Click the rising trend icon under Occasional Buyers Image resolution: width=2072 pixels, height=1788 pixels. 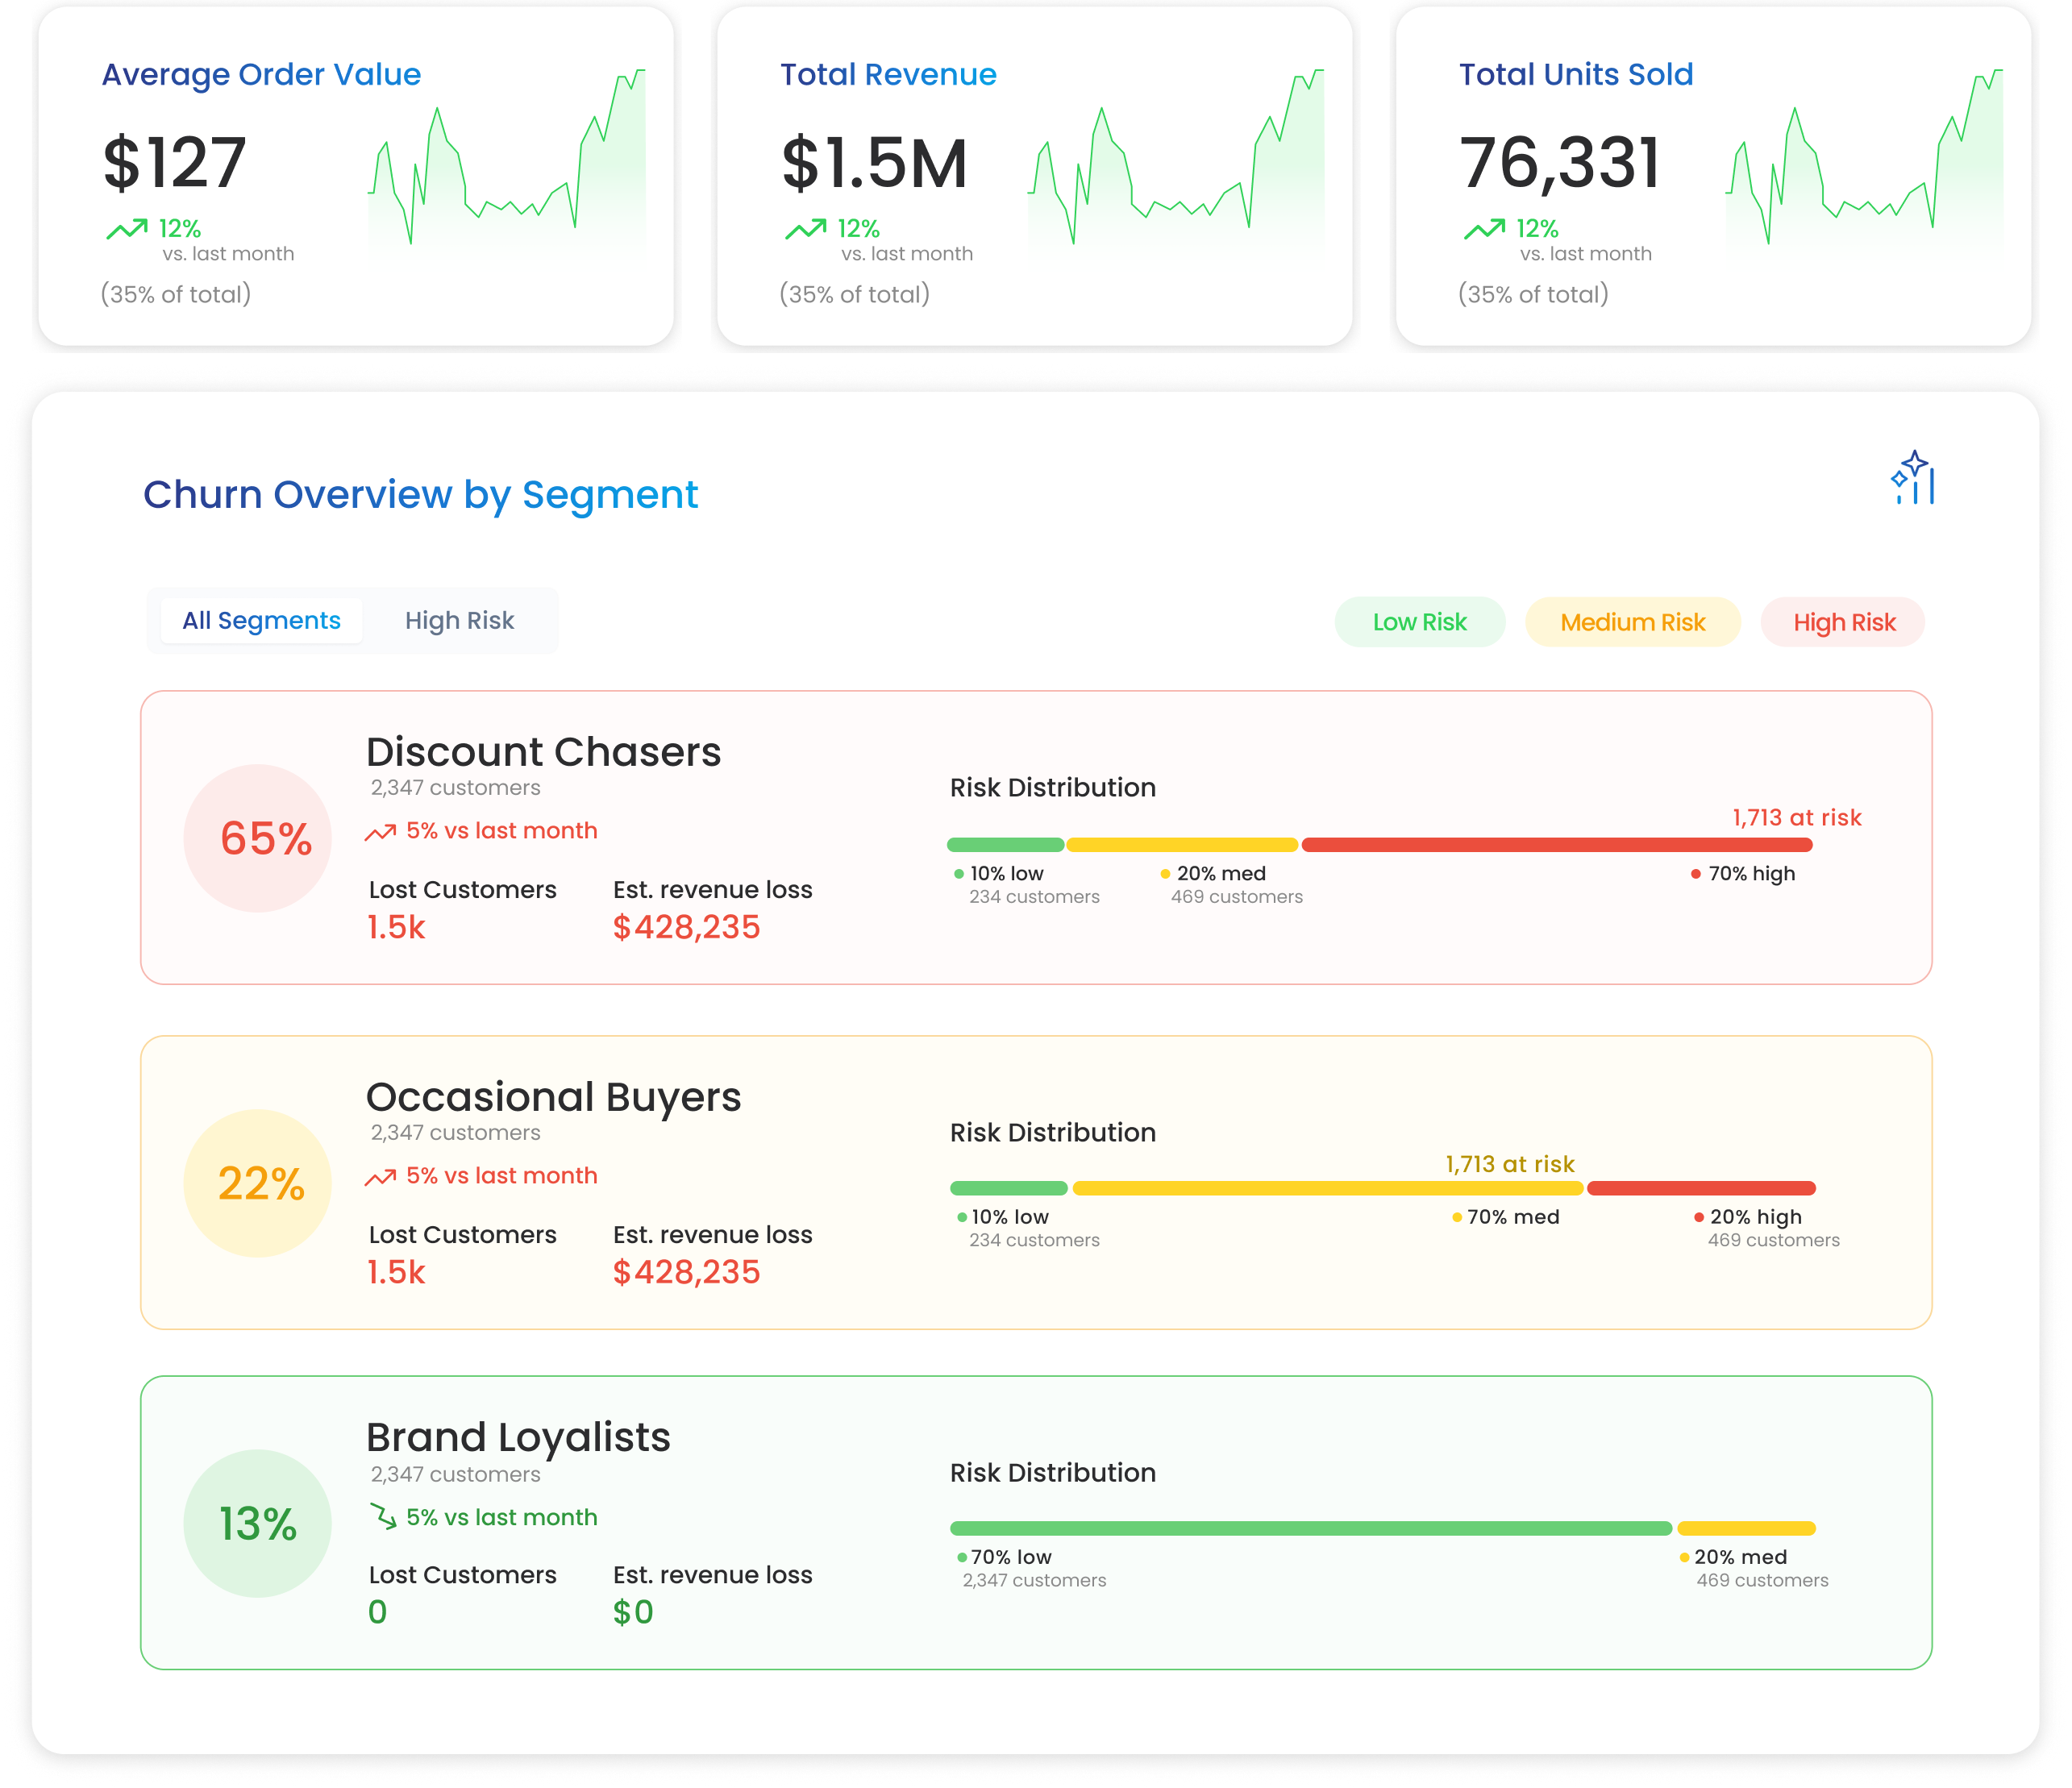click(x=380, y=1177)
